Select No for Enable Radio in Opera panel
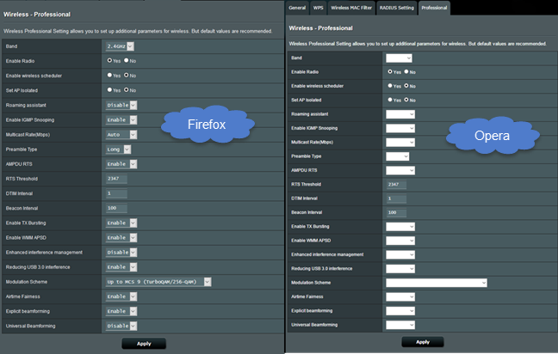Screen dimensions: 558x354 tap(406, 71)
